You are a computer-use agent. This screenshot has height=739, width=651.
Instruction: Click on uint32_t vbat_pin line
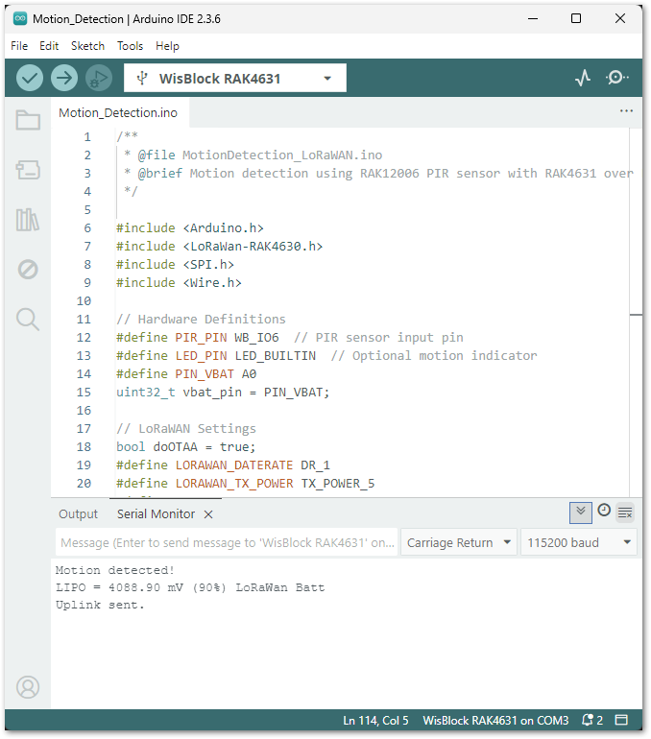click(x=223, y=393)
